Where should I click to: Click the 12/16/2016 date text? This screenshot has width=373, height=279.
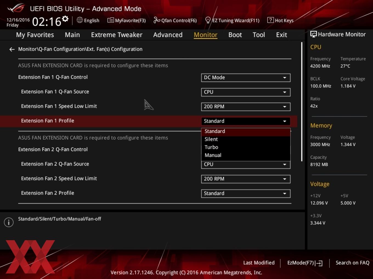point(18,20)
